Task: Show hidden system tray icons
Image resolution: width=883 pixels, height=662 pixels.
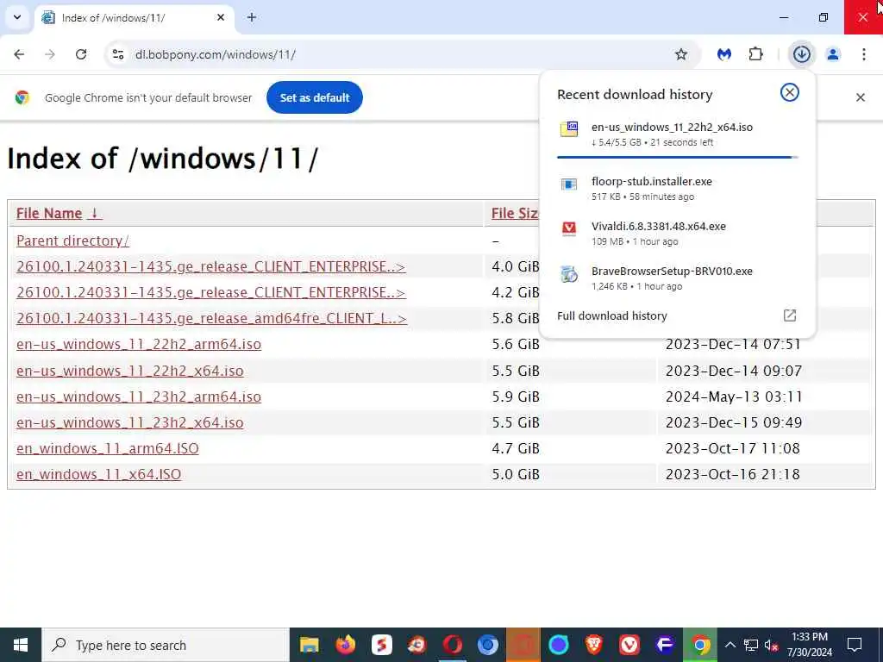Action: [x=730, y=645]
